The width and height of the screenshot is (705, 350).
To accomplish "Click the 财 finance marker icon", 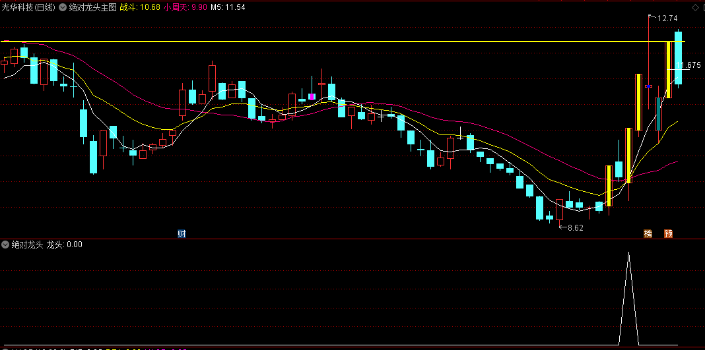I will [x=182, y=233].
